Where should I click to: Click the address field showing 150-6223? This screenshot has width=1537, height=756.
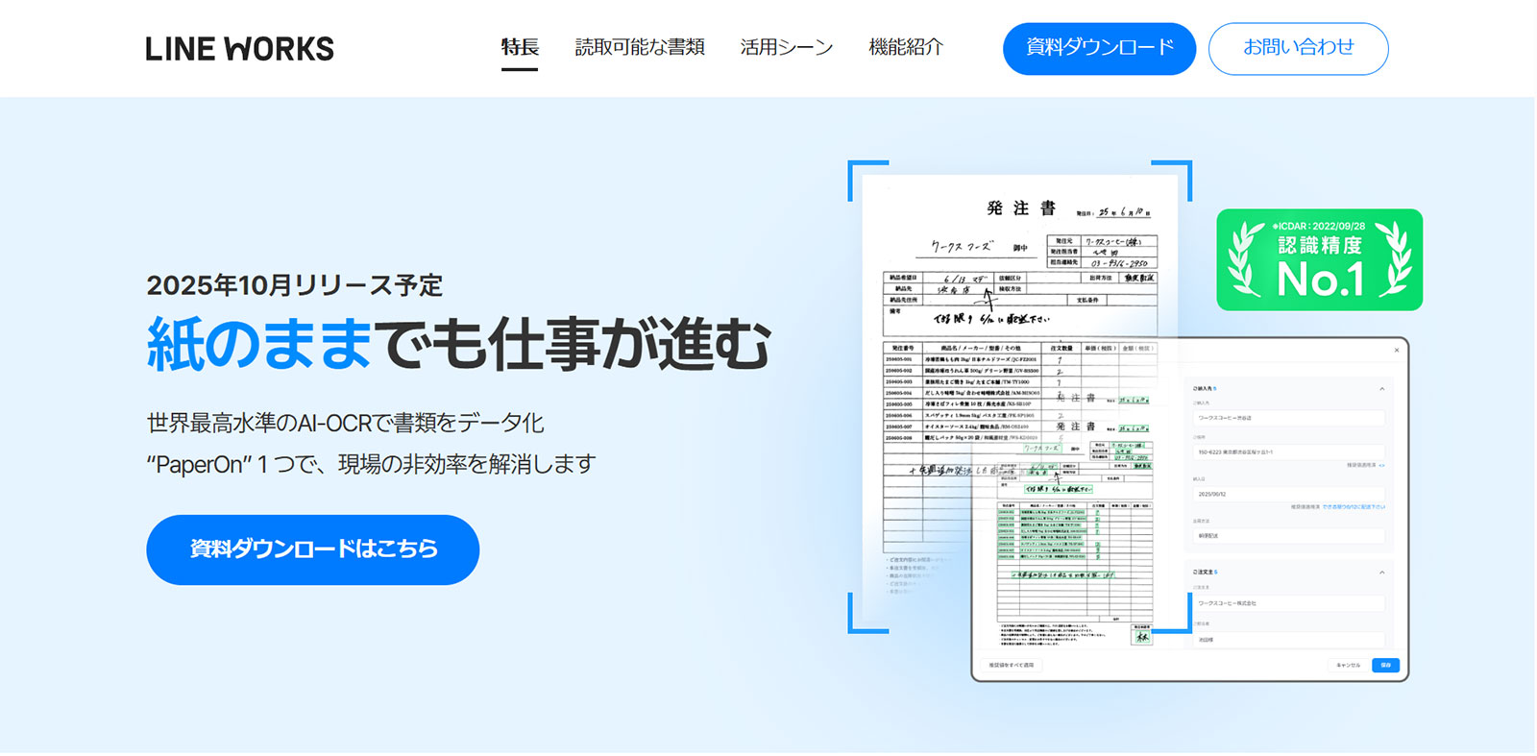1287,451
